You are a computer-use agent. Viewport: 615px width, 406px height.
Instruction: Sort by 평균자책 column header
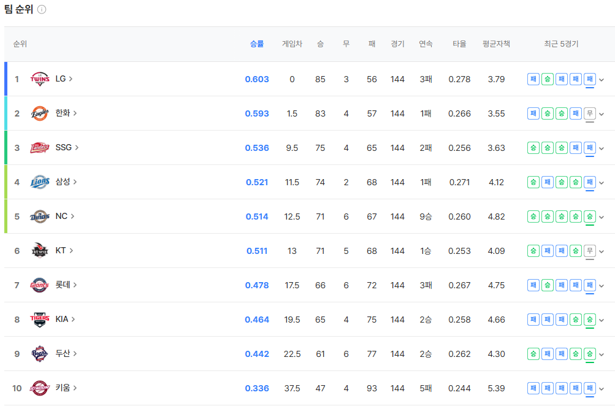tap(496, 44)
